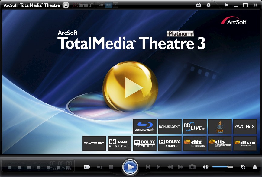Maximize the player window
The height and width of the screenshot is (177, 262).
tap(245, 5)
